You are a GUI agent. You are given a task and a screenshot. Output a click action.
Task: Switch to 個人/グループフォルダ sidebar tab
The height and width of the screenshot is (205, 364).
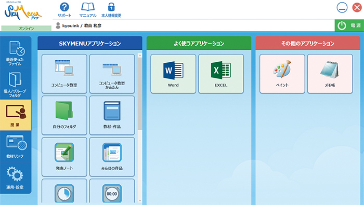[15, 84]
